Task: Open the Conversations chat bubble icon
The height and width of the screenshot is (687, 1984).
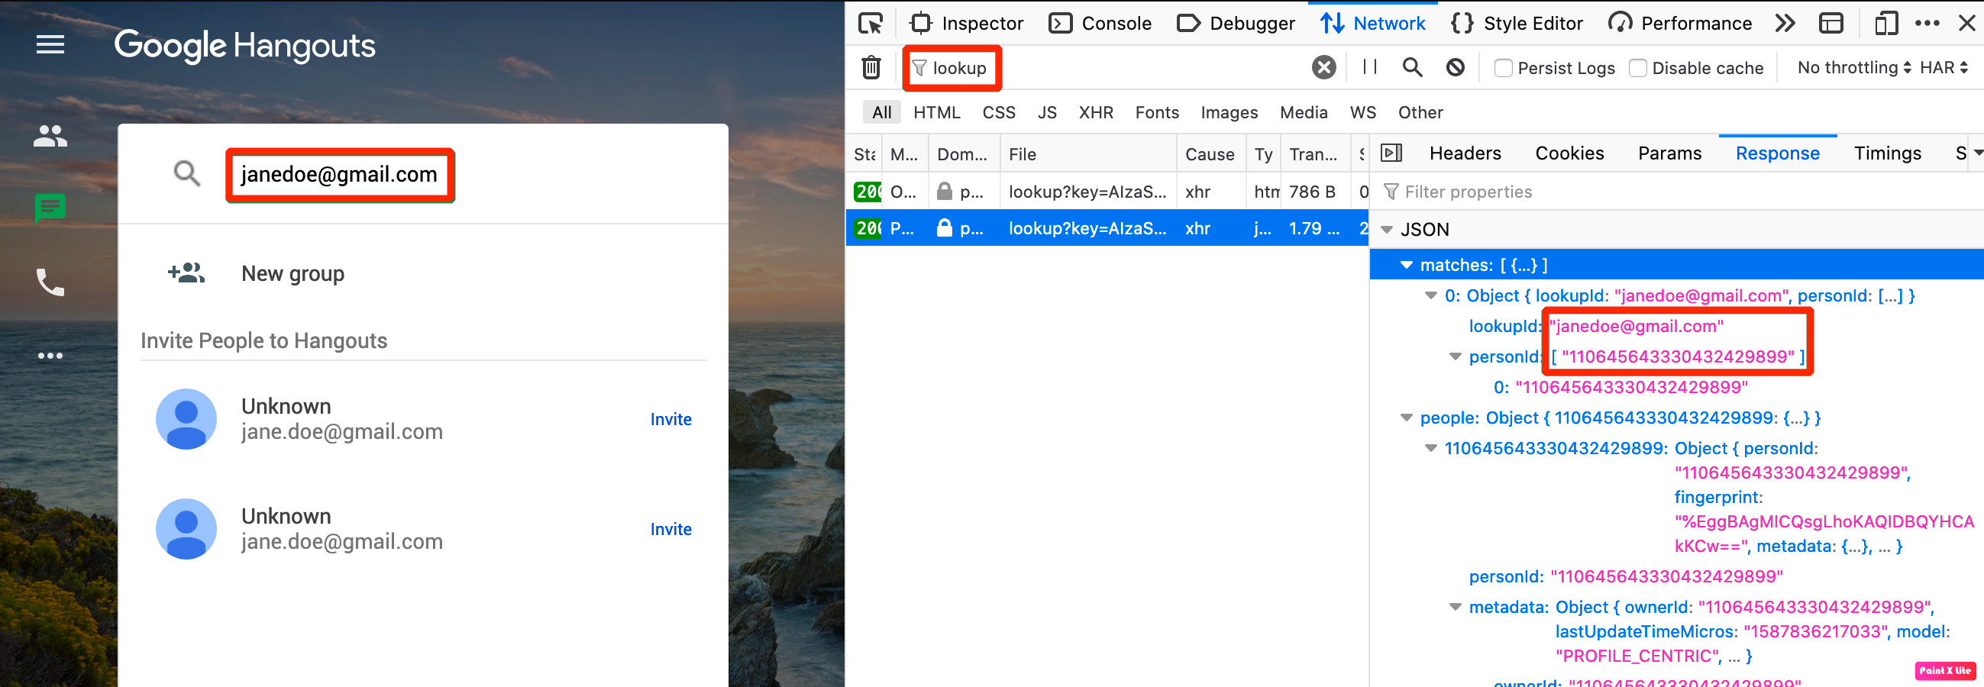Action: point(50,207)
